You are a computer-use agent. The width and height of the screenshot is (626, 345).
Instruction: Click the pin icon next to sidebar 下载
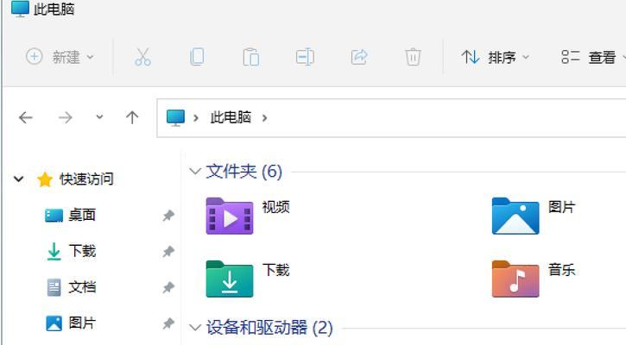tap(168, 252)
